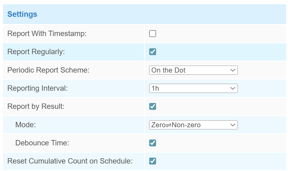288x171 pixels.
Task: Open the Zero⇌Non-zero Mode dropdown
Action: click(x=193, y=125)
